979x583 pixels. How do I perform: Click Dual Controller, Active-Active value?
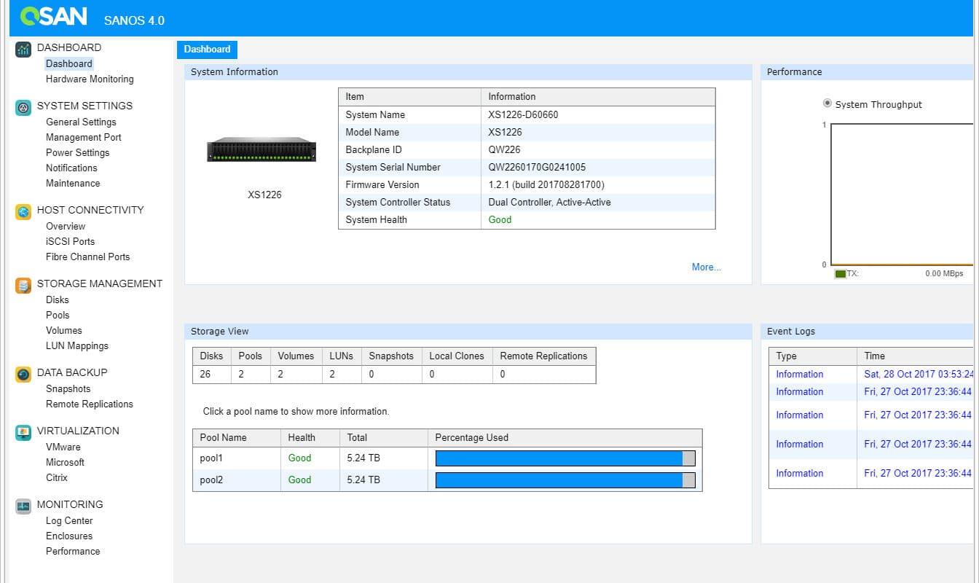tap(550, 202)
